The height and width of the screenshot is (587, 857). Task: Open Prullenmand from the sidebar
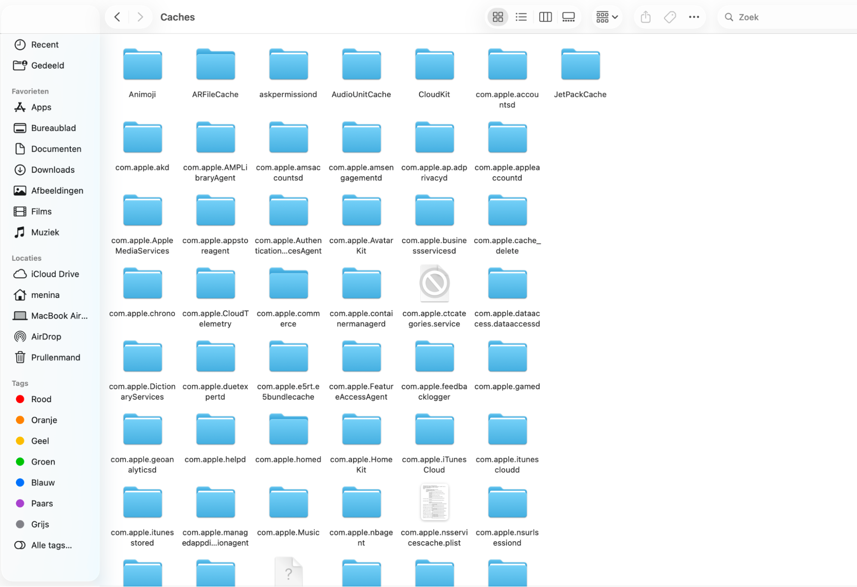55,357
